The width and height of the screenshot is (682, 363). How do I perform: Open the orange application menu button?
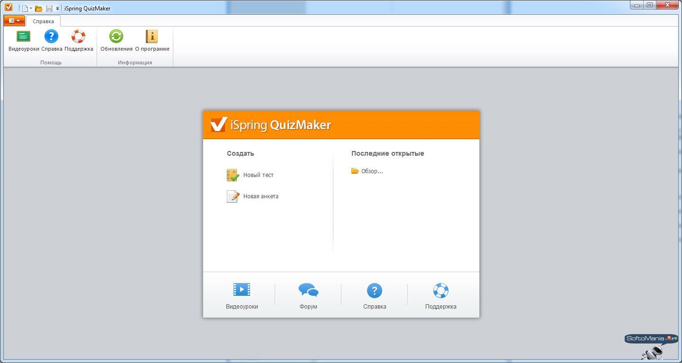coord(14,21)
